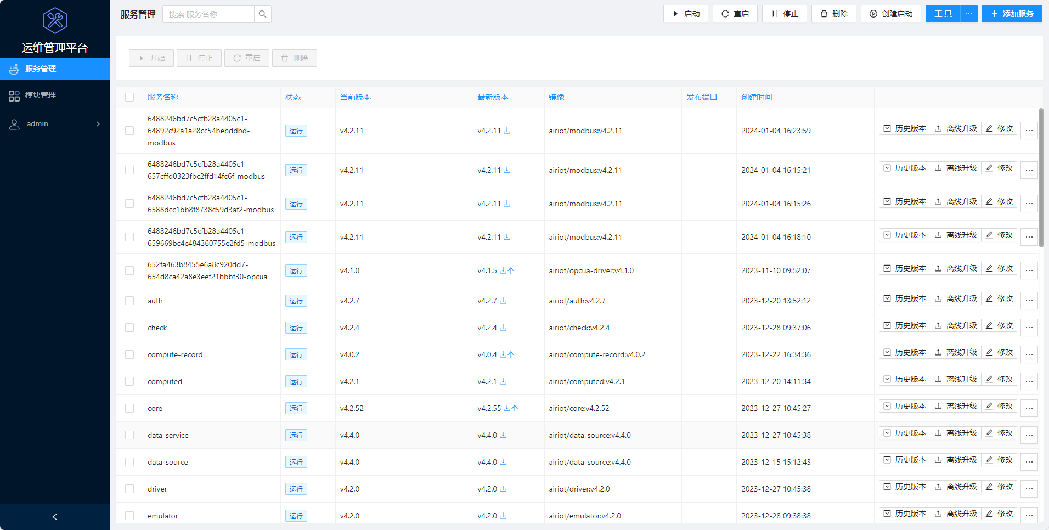Open 模块管理 in sidebar
1049x530 pixels.
[55, 95]
